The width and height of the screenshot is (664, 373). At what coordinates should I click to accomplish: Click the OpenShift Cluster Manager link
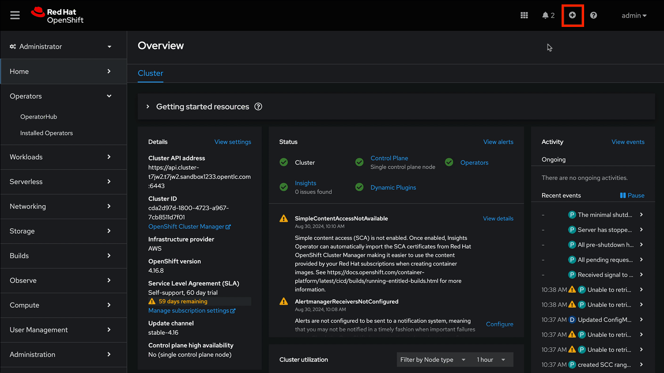[x=189, y=227]
